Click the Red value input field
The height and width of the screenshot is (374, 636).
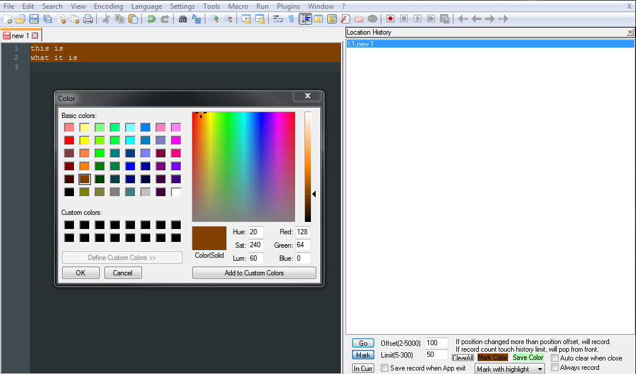click(x=303, y=232)
